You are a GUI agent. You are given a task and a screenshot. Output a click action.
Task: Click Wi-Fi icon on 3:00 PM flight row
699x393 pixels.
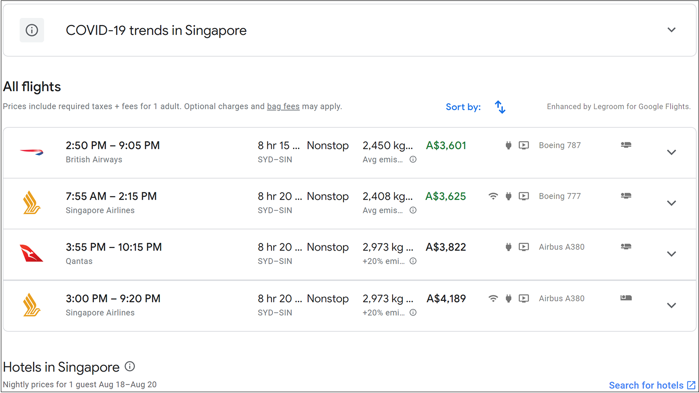point(493,298)
